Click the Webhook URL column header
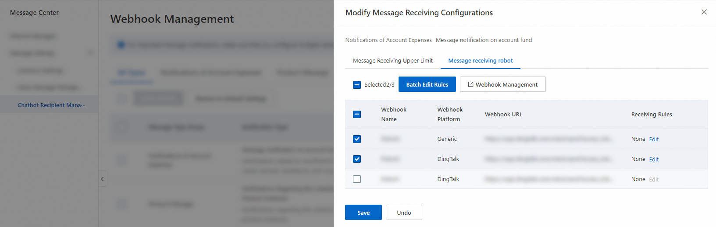Screen dimensions: 716x227 pyautogui.click(x=503, y=115)
